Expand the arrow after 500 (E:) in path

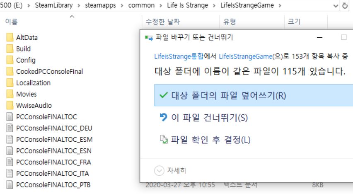click(x=29, y=5)
